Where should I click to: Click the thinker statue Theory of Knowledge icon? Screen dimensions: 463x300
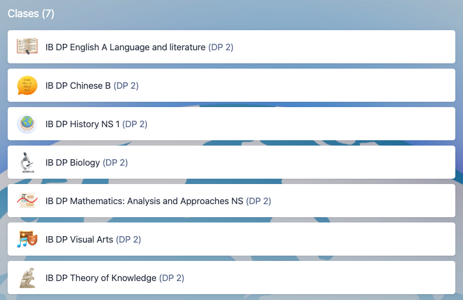pos(27,278)
